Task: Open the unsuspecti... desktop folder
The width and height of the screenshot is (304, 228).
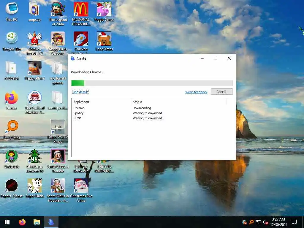Action: [x=58, y=100]
